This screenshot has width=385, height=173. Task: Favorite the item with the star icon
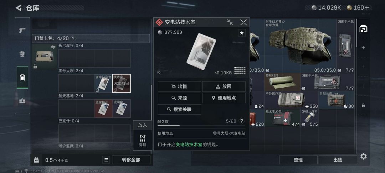[x=242, y=33]
